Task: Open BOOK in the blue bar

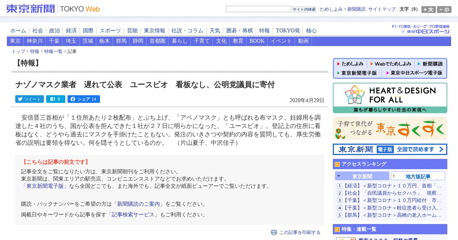Action: 257,41
